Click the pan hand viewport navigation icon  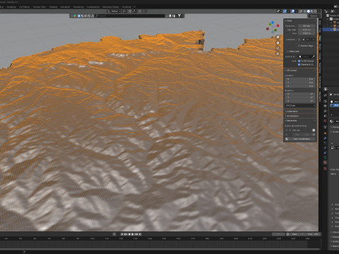click(278, 43)
